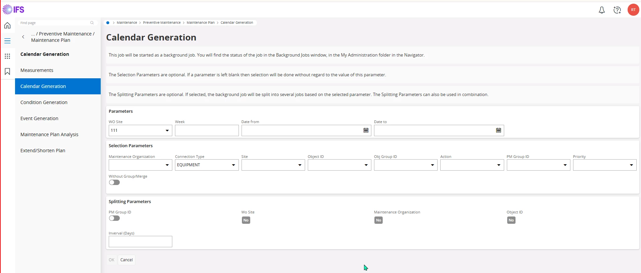641x273 pixels.
Task: Open Measurements in the navigator
Action: 58,70
